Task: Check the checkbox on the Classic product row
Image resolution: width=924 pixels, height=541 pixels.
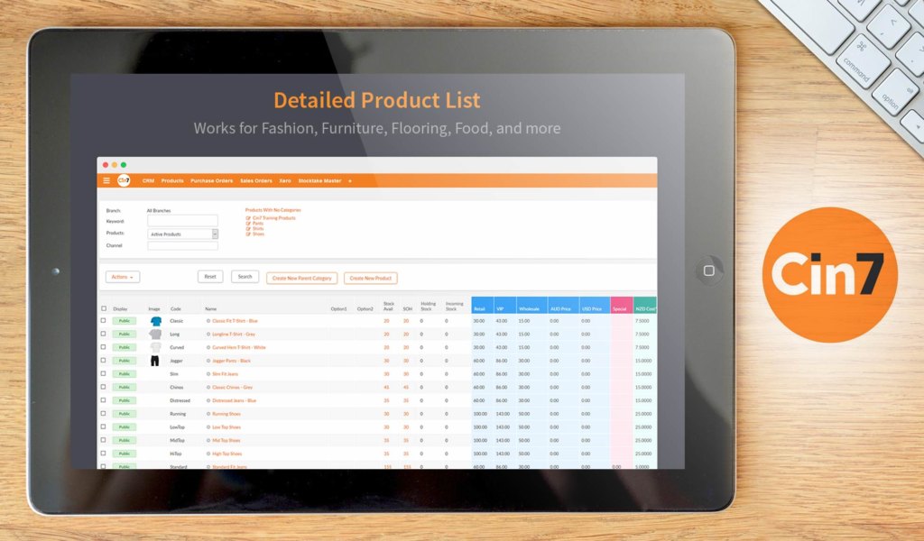Action: tap(104, 321)
